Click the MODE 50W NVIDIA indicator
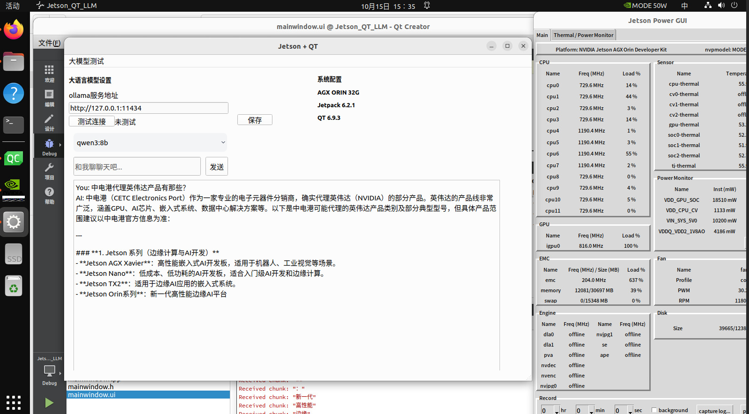This screenshot has height=414, width=749. 645,6
